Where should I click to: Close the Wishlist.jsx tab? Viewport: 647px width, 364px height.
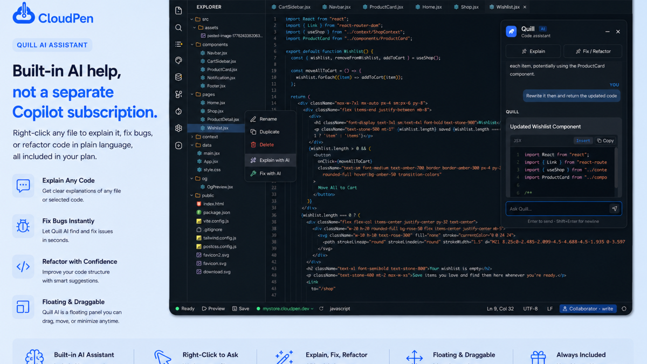click(525, 7)
